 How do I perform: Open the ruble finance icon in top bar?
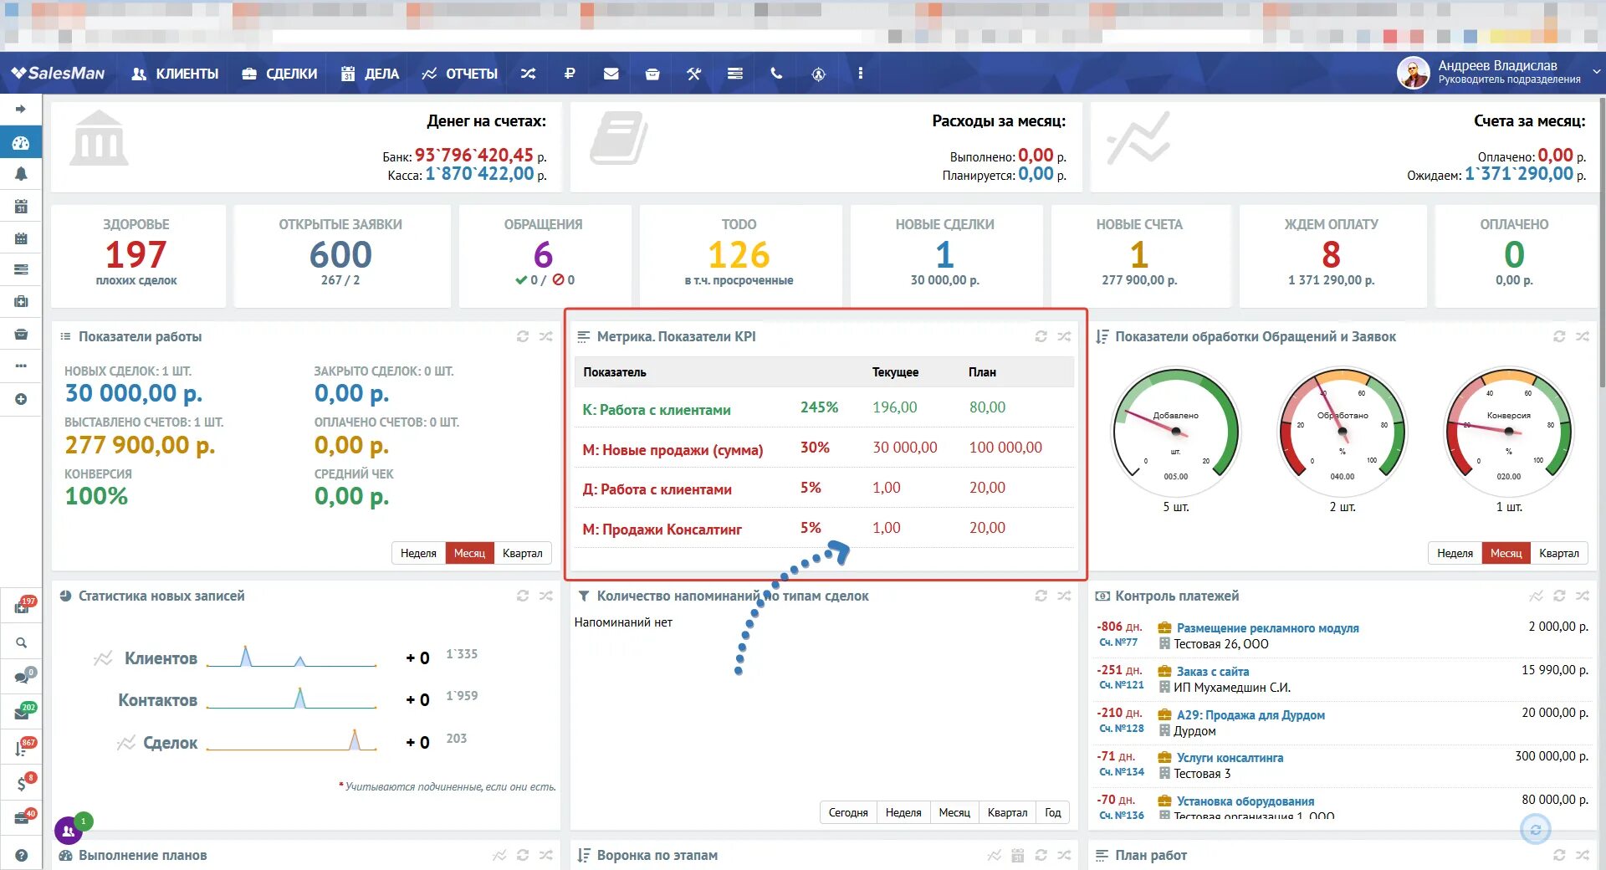[570, 74]
